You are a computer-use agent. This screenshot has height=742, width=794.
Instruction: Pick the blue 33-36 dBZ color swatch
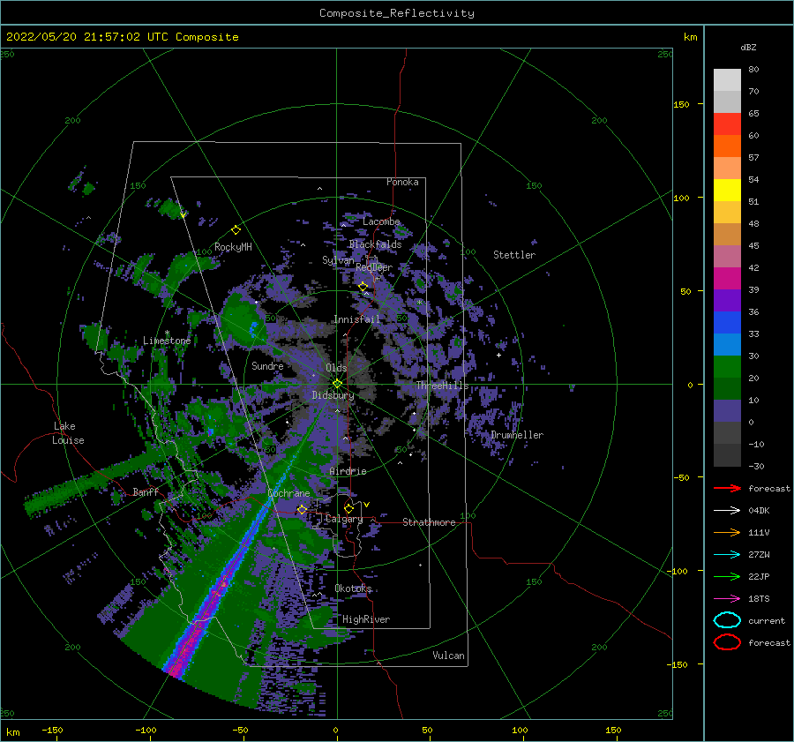727,323
